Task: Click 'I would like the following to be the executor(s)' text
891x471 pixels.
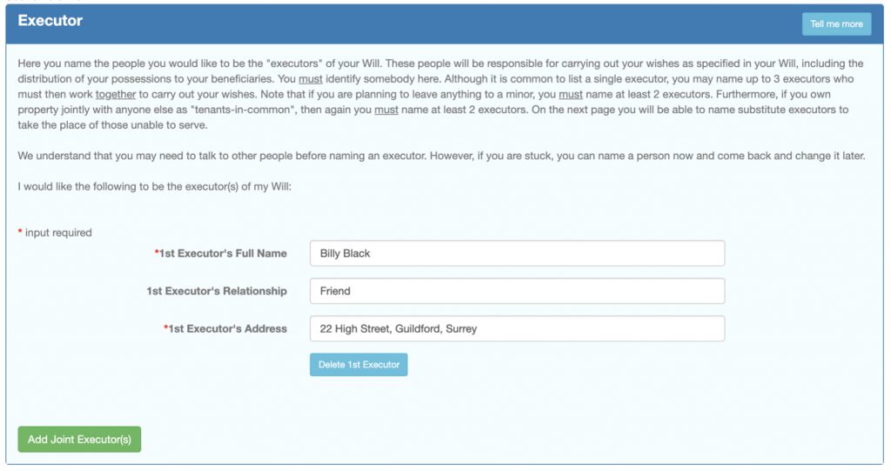Action: pyautogui.click(x=155, y=187)
